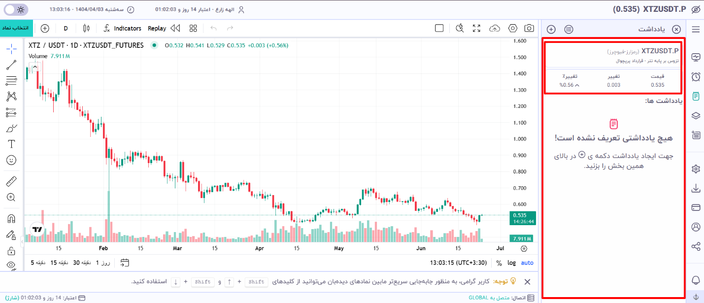Enter fullscreen chart mode
This screenshot has width=704, height=303.
click(x=476, y=29)
